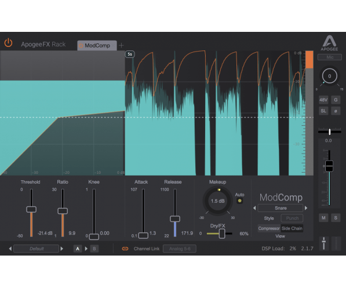Click the 5s display time badge

tap(130, 54)
